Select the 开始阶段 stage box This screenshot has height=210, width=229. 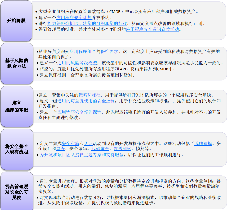[16, 21]
